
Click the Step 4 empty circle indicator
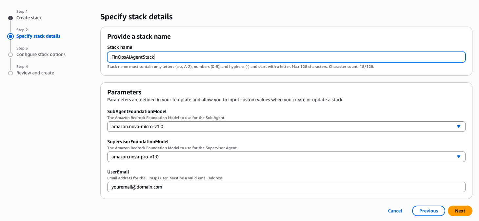(x=10, y=73)
